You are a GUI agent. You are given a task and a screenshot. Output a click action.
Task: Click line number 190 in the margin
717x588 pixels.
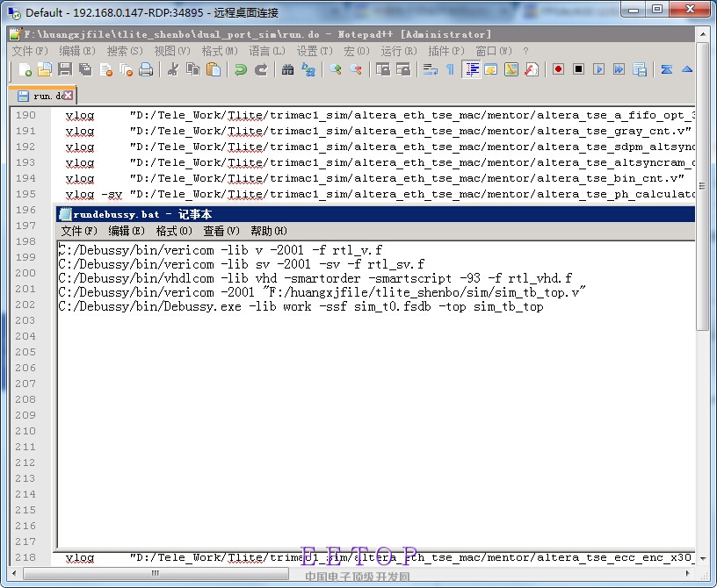click(x=25, y=115)
